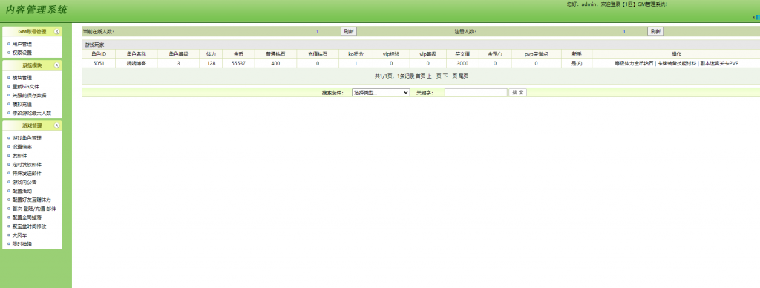The image size is (760, 288).
Task: Select 重载bin文件 in the sidebar
Action: pos(26,87)
